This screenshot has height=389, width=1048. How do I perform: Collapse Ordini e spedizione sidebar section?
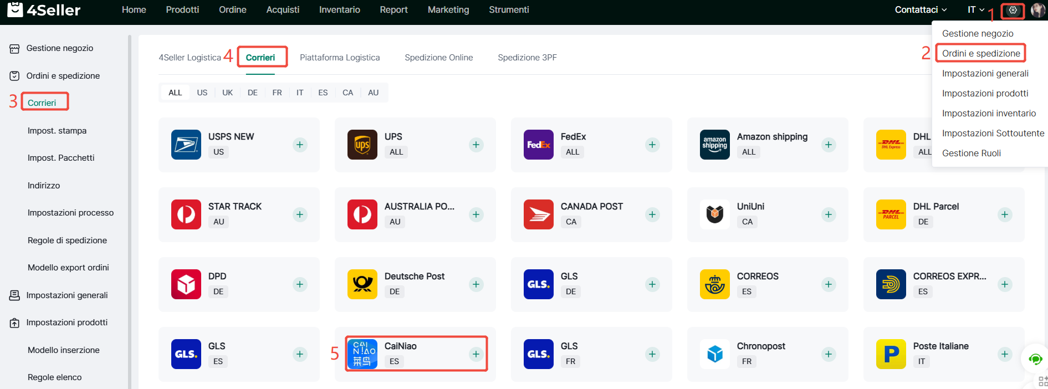[x=63, y=76]
